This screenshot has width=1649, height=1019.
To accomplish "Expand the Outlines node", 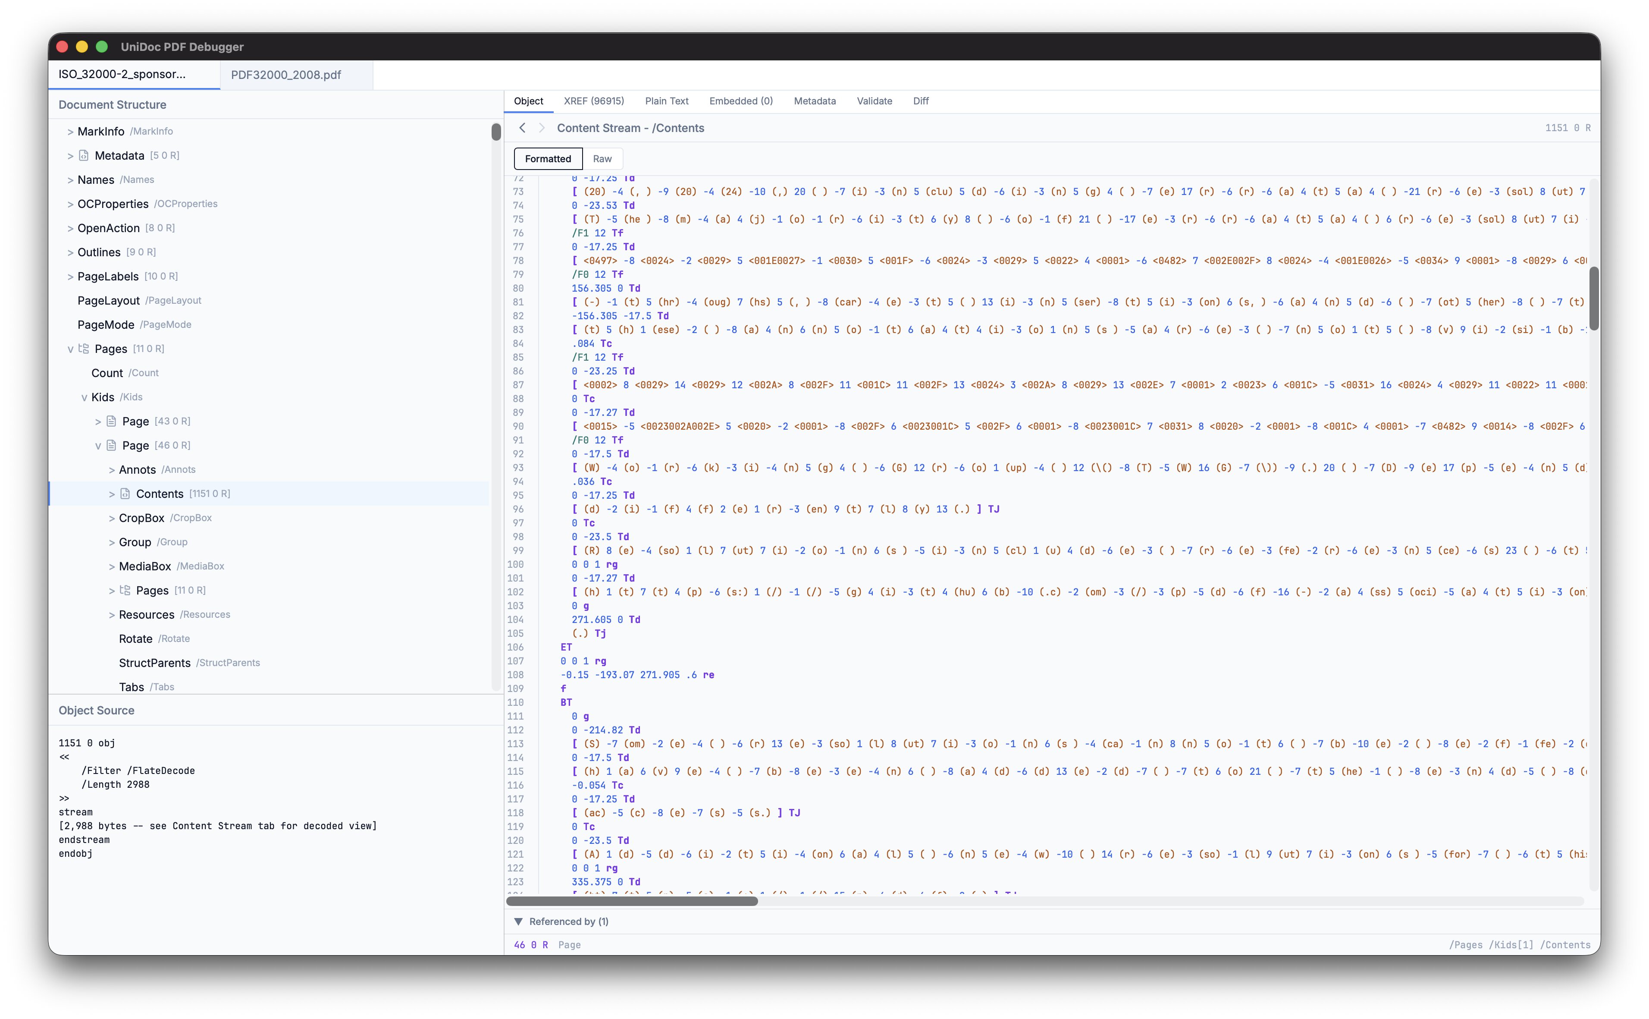I will [70, 253].
